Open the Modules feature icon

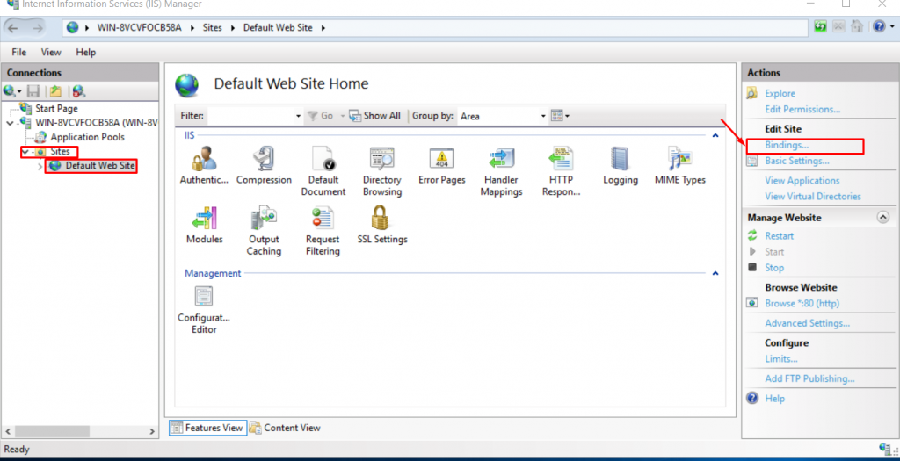coord(204,218)
